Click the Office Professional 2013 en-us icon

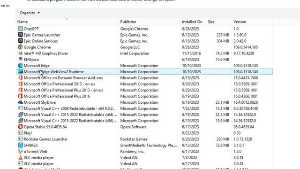pyautogui.click(x=20, y=84)
